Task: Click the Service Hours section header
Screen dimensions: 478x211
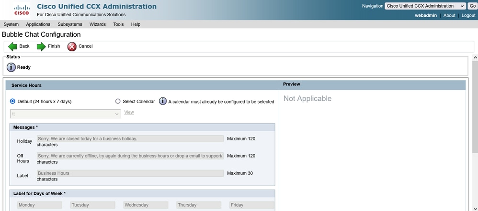Action: (x=26, y=85)
